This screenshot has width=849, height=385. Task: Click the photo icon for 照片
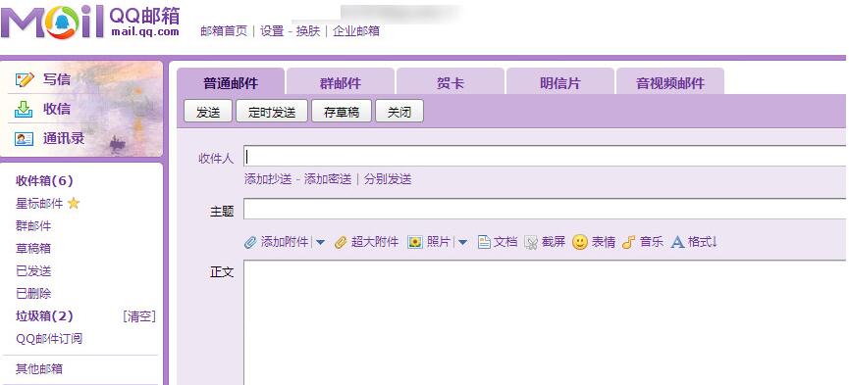click(x=415, y=242)
